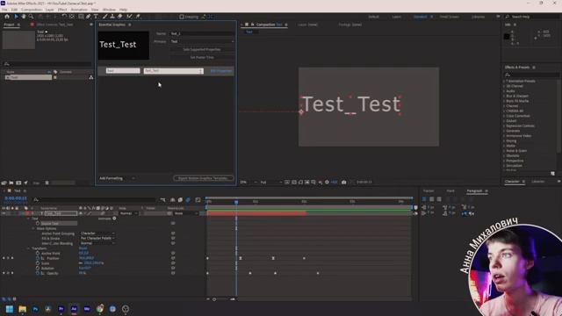The height and width of the screenshot is (316, 562).
Task: Expand Animation Presets folder in Effects
Action: point(504,82)
